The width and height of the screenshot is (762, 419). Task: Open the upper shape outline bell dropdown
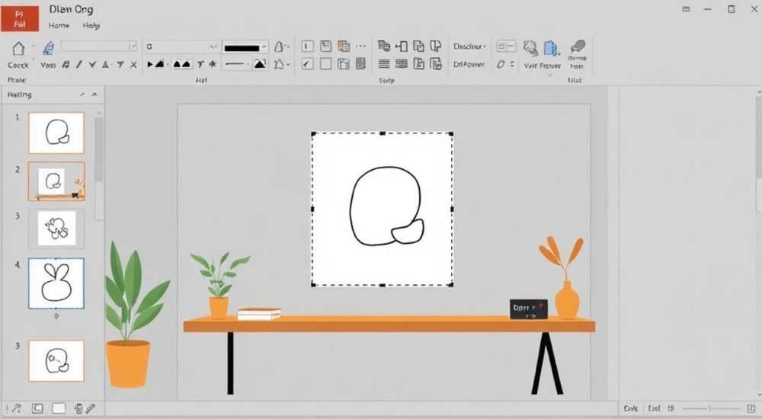point(281,46)
